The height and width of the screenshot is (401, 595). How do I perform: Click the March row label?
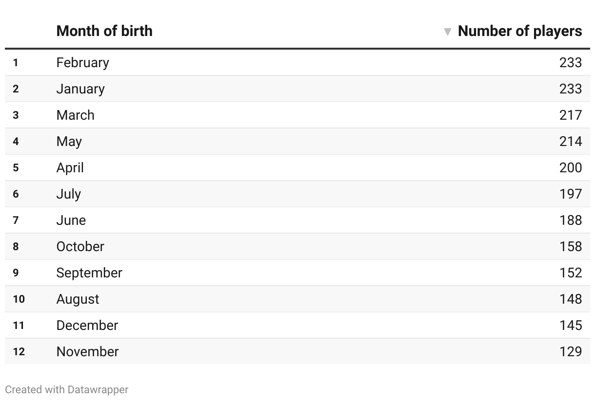pyautogui.click(x=76, y=115)
